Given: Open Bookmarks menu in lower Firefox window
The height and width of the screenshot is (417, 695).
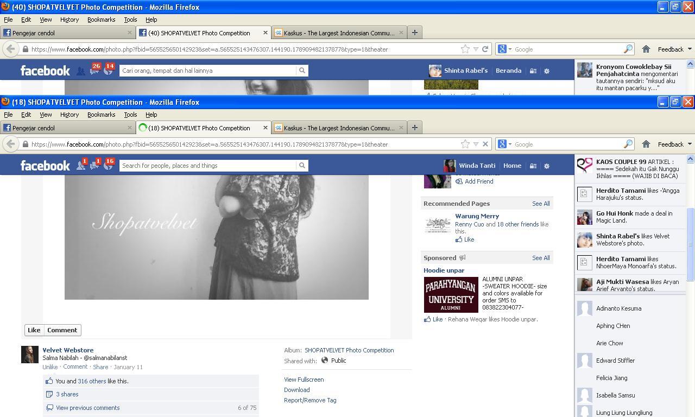Looking at the screenshot, I should pyautogui.click(x=101, y=115).
